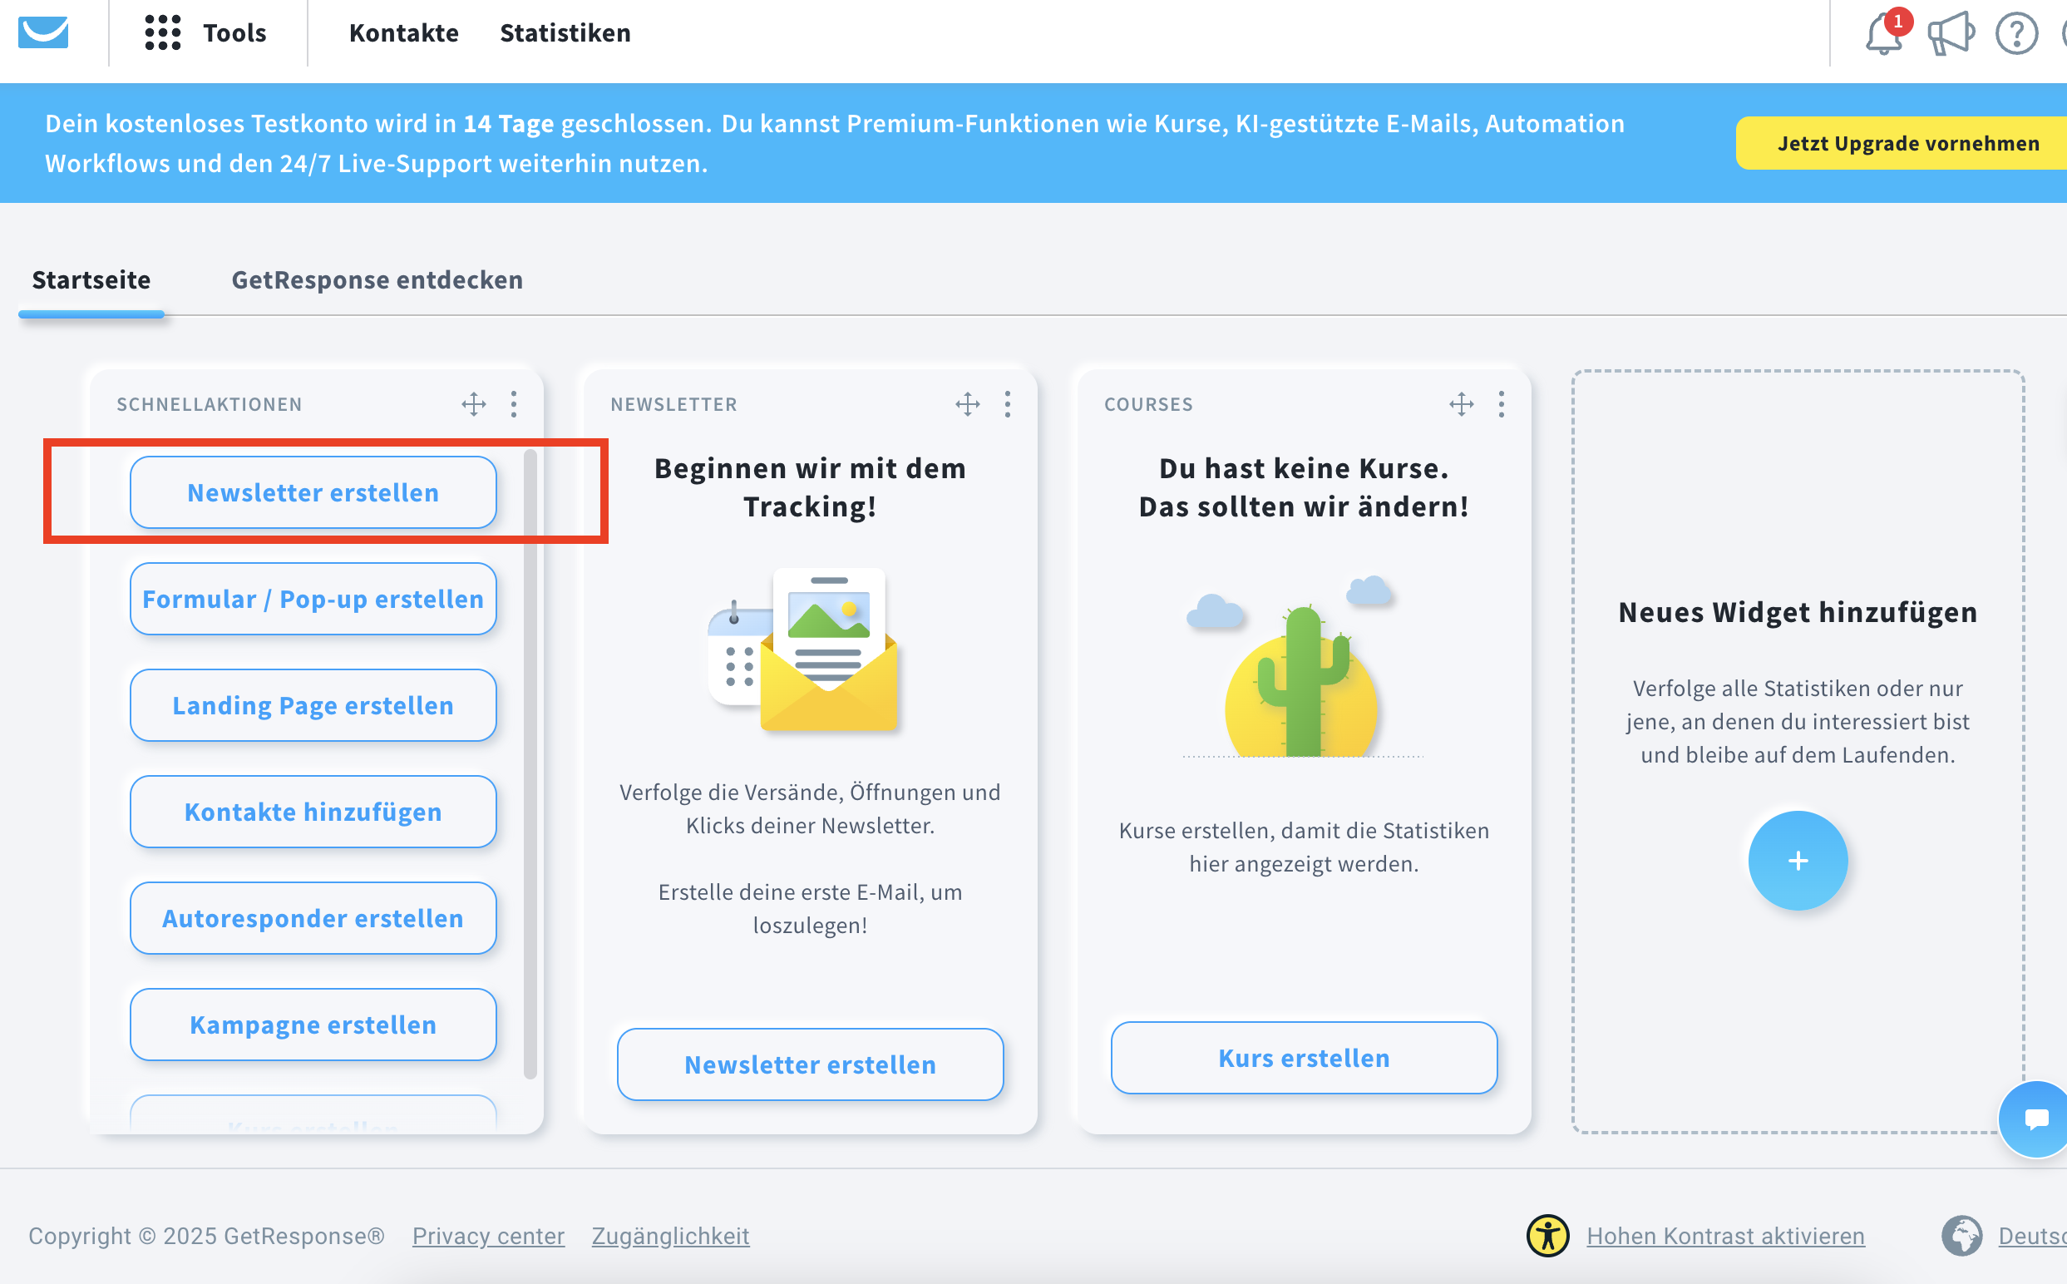This screenshot has height=1284, width=2067.
Task: Expand Newsletter widget three-dot menu
Action: 1008,404
